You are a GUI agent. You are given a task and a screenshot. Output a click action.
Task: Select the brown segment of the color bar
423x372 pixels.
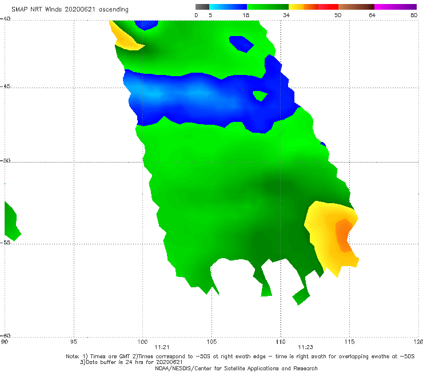pos(356,7)
